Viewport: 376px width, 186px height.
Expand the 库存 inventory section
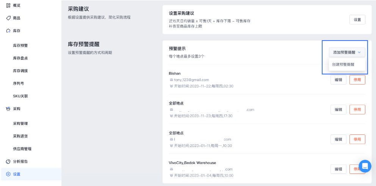(17, 31)
